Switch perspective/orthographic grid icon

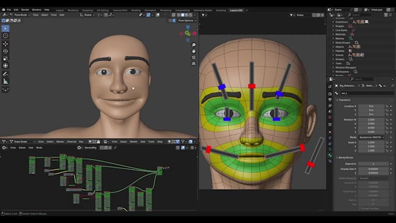point(194,63)
